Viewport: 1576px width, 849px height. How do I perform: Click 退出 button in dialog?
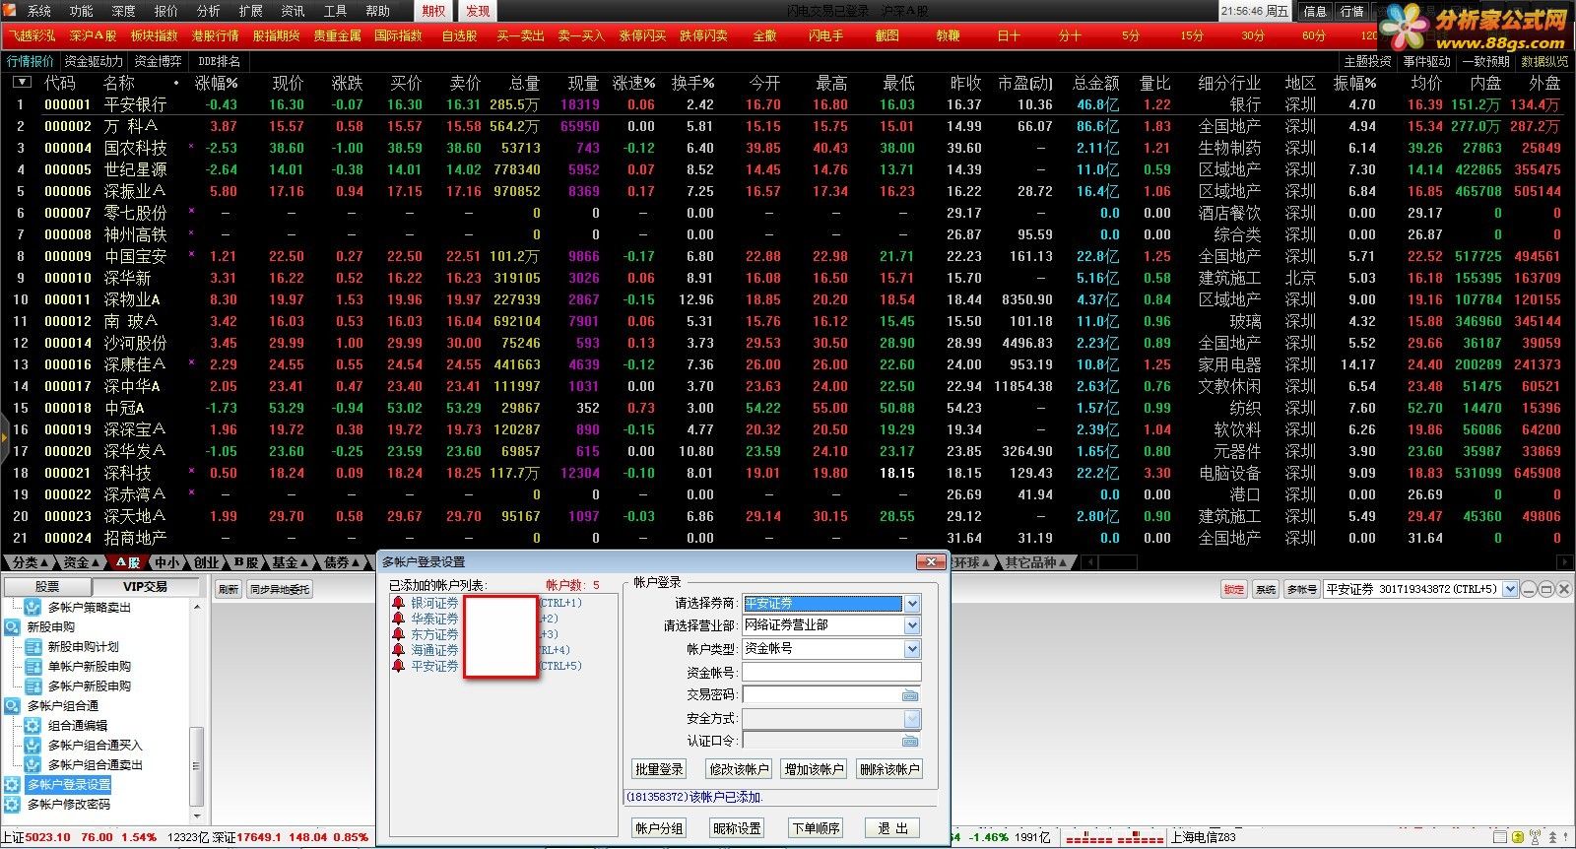(892, 828)
